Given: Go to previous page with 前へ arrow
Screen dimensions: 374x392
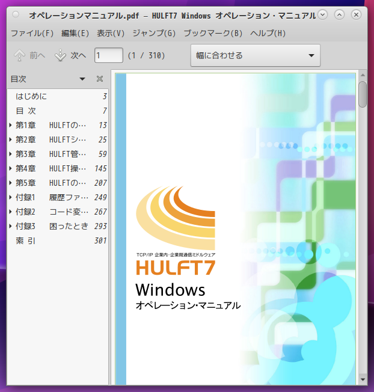Looking at the screenshot, I should pos(29,55).
